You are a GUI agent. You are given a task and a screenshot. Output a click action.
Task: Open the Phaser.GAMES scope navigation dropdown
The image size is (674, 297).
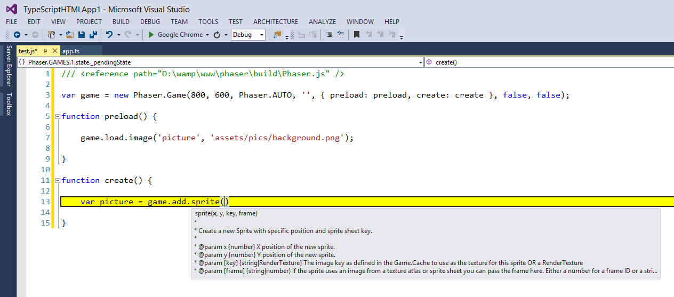(220, 62)
